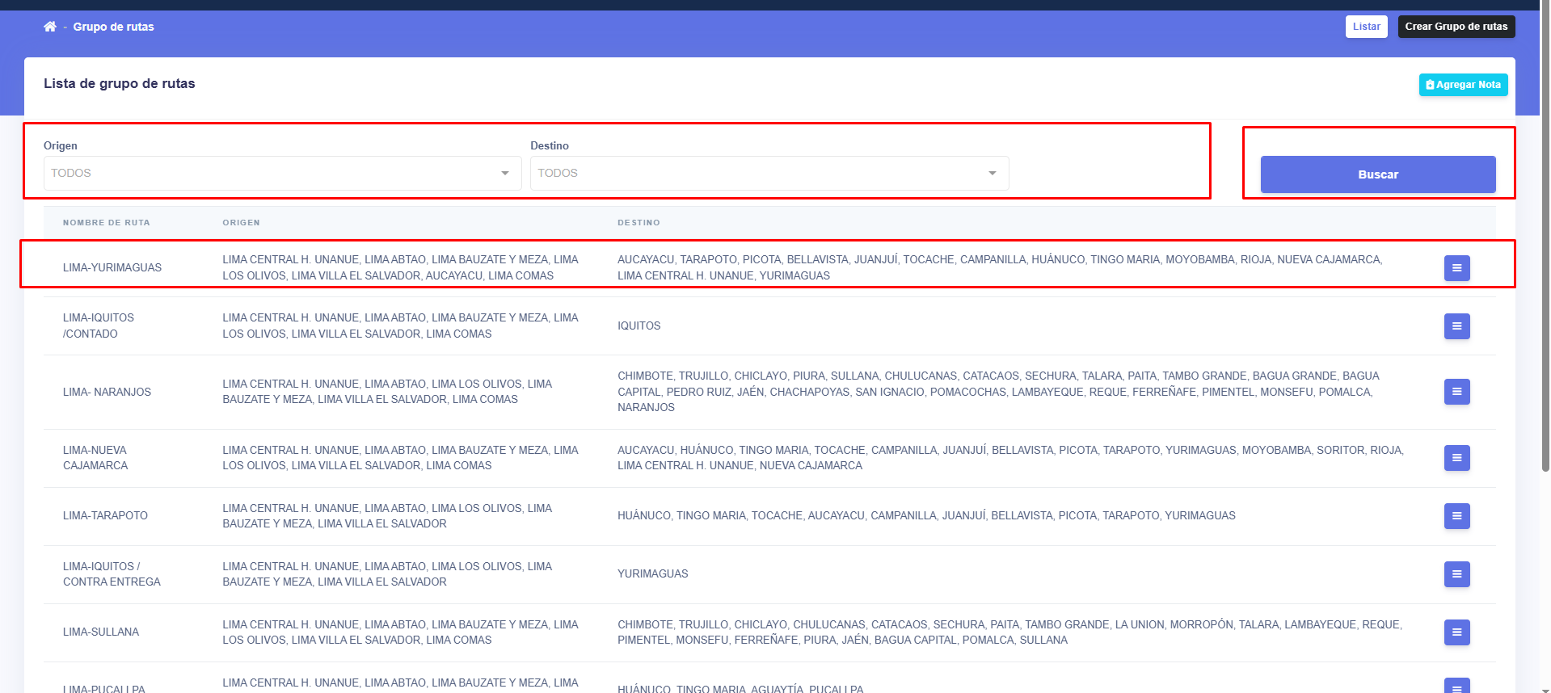The width and height of the screenshot is (1551, 693).
Task: Click the Origen column header
Action: [241, 223]
